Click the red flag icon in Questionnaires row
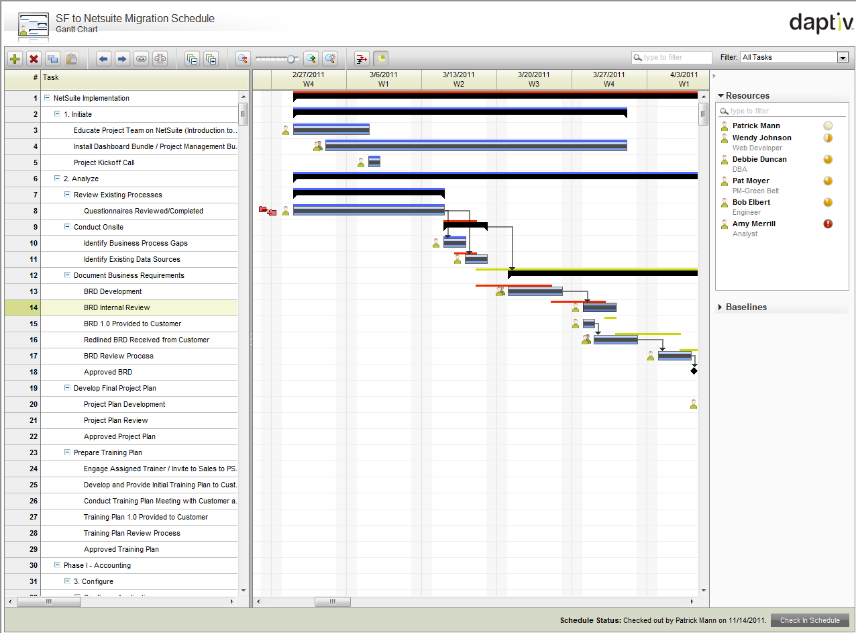The image size is (856, 633). 268,211
